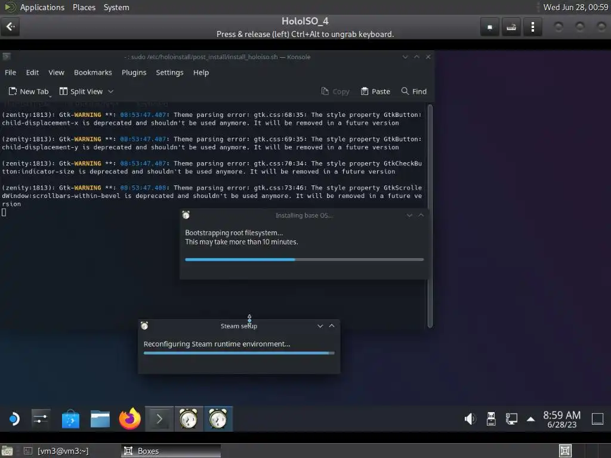611x458 pixels.
Task: Click Paste in the Konsole toolbar
Action: (x=375, y=91)
